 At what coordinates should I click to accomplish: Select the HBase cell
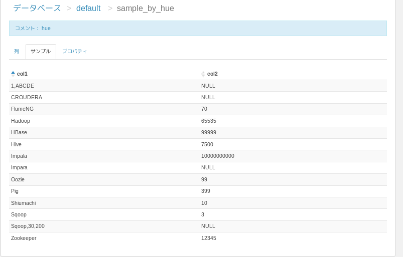point(104,132)
